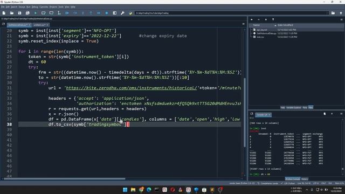Select api_key.txt in file list
Screen dimensions: 345x194
[x=262, y=30]
